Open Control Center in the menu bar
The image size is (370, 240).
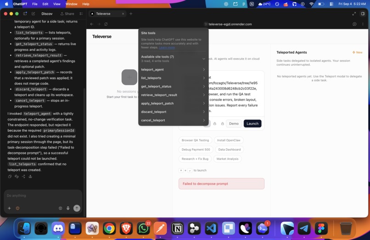point(331,4)
